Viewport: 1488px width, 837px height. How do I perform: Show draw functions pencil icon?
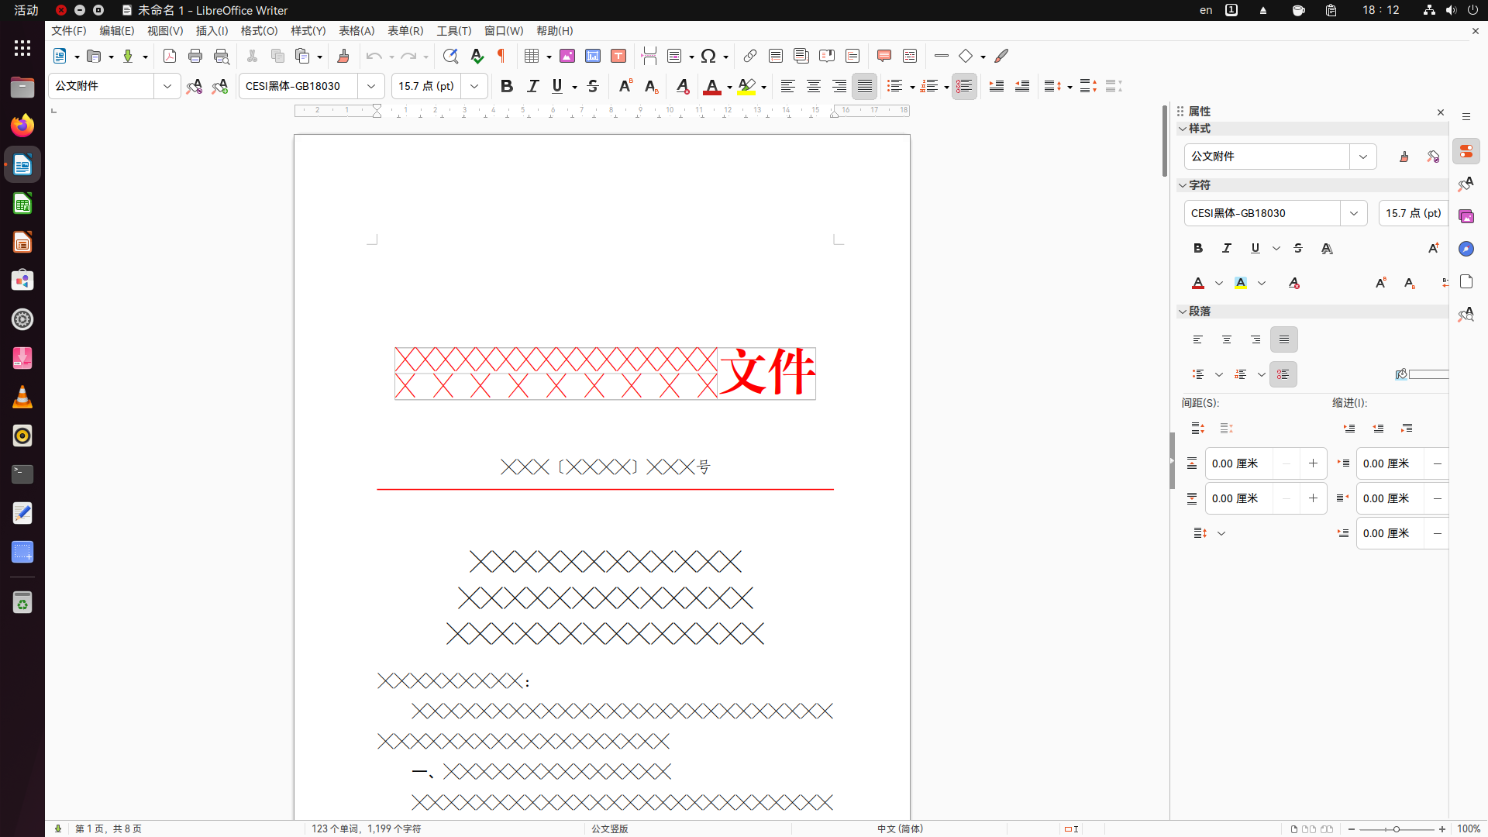pos(1001,56)
